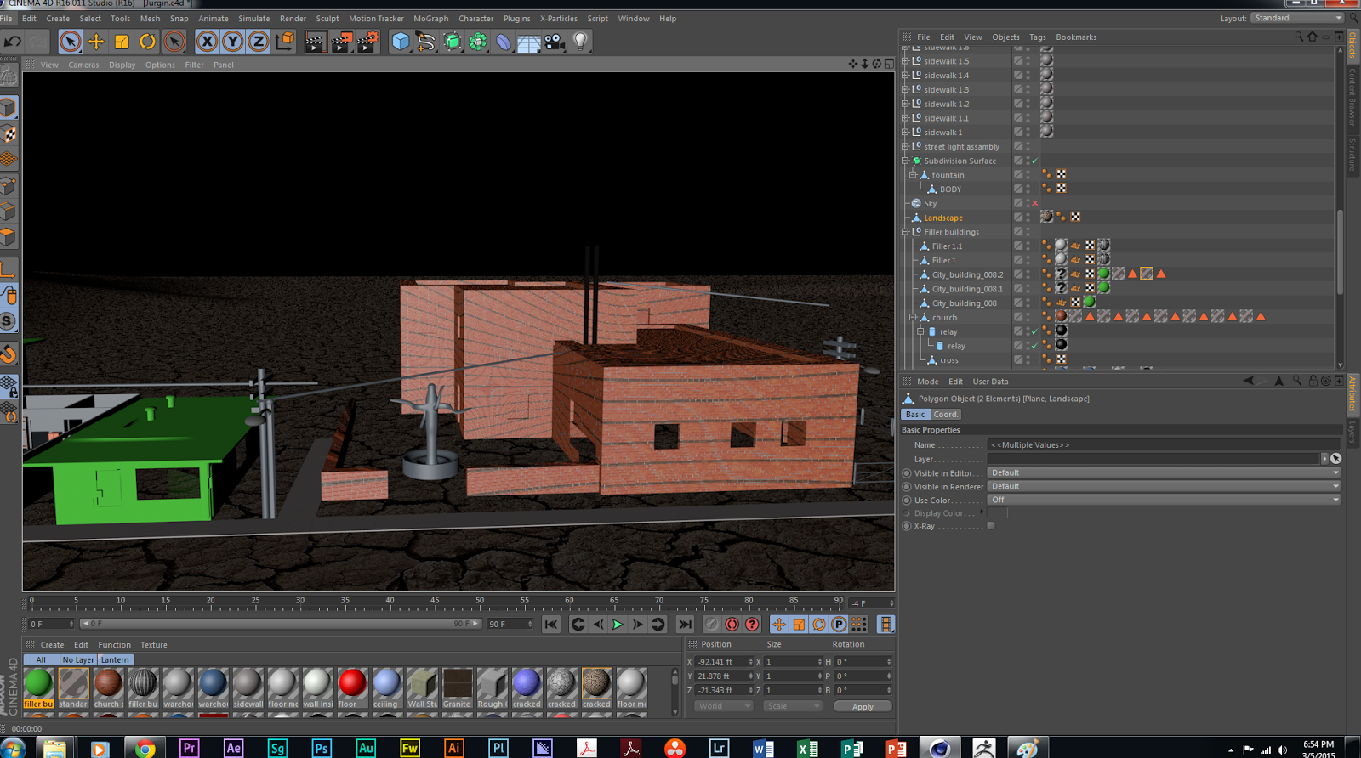
Task: Click the floor environment object icon
Action: (528, 41)
